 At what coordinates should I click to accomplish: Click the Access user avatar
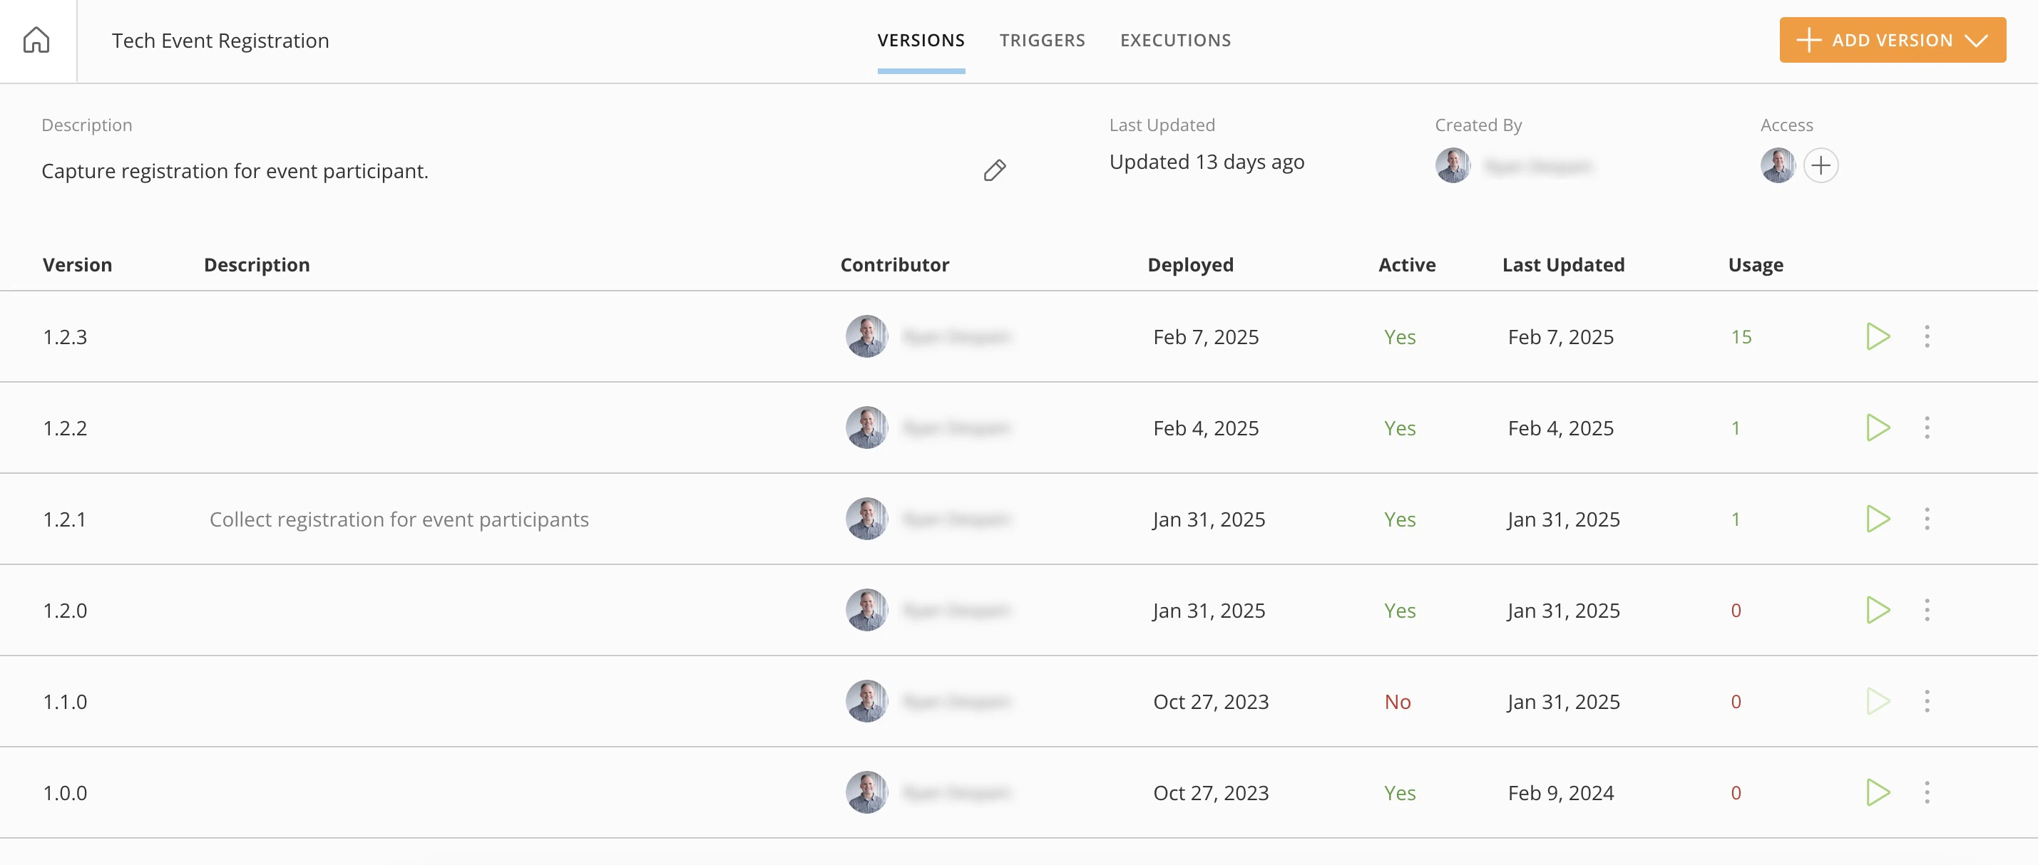pyautogui.click(x=1778, y=165)
